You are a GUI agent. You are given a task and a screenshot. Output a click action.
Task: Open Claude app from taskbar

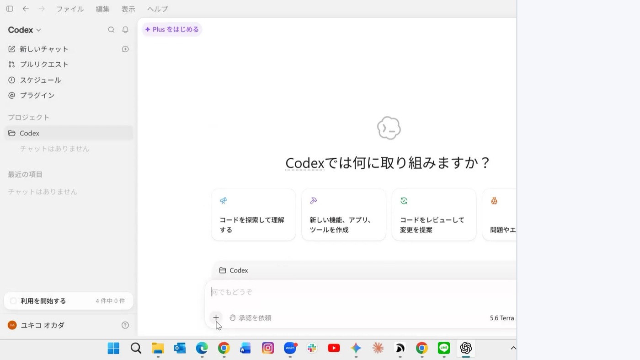pos(378,348)
